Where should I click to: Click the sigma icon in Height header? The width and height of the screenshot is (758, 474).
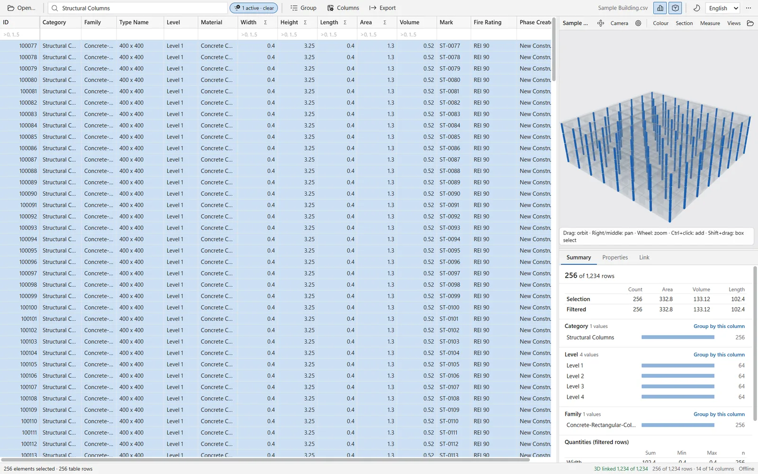(305, 22)
